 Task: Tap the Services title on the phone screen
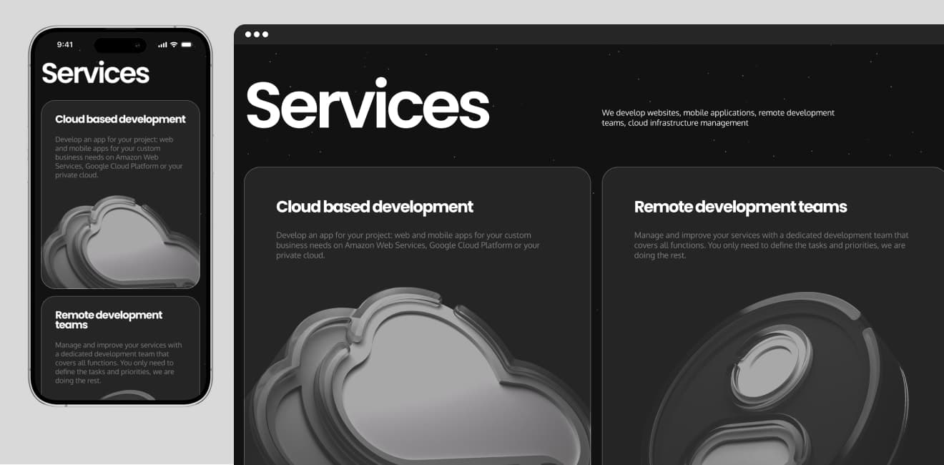point(95,73)
